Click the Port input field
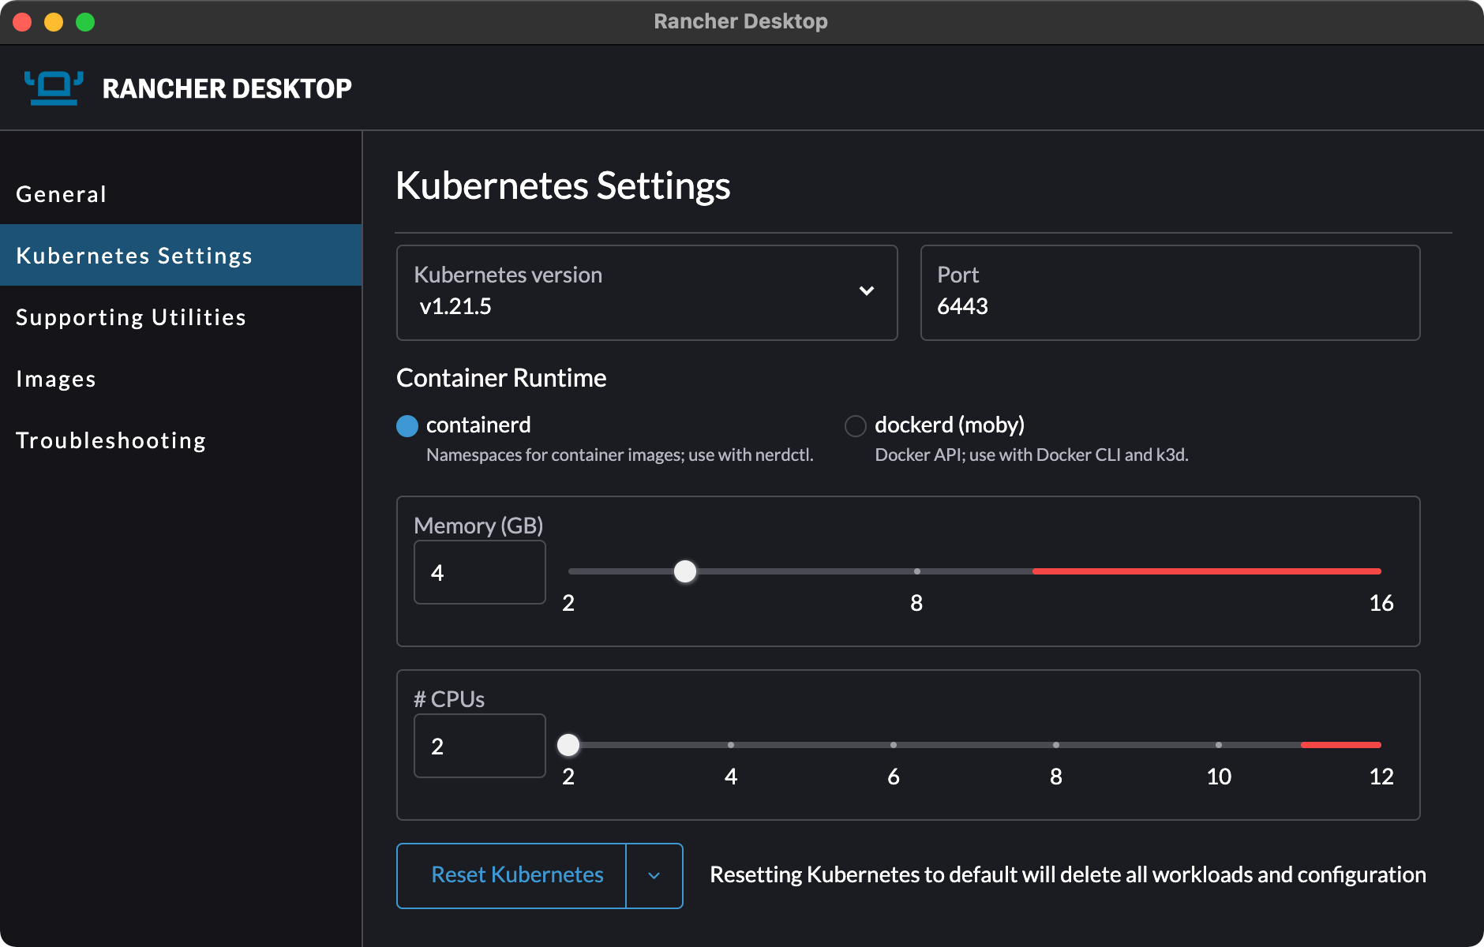Image resolution: width=1484 pixels, height=947 pixels. pos(1170,306)
